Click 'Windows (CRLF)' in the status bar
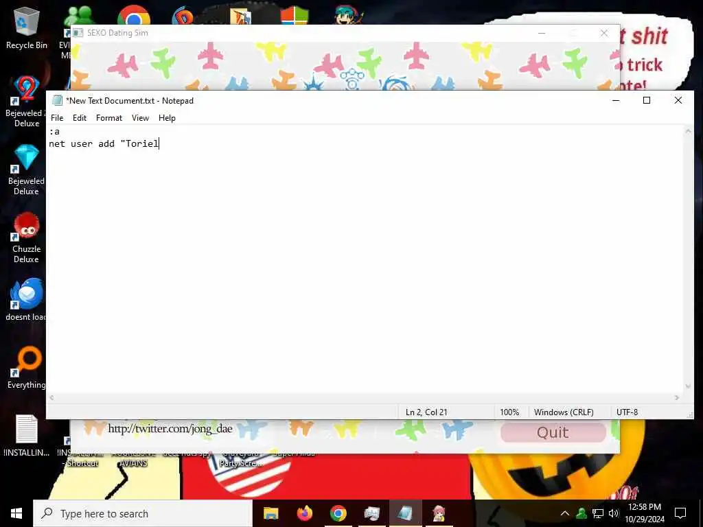This screenshot has height=527, width=703. pos(564,412)
